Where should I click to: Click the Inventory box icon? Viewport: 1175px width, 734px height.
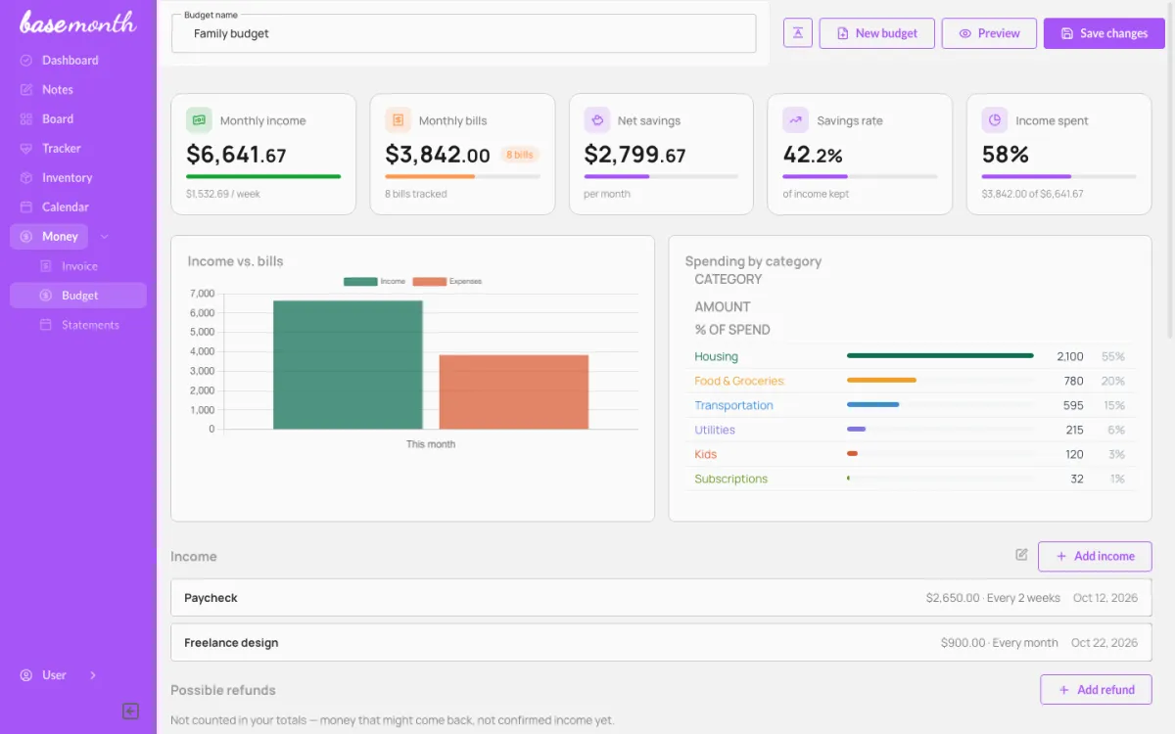(x=26, y=178)
